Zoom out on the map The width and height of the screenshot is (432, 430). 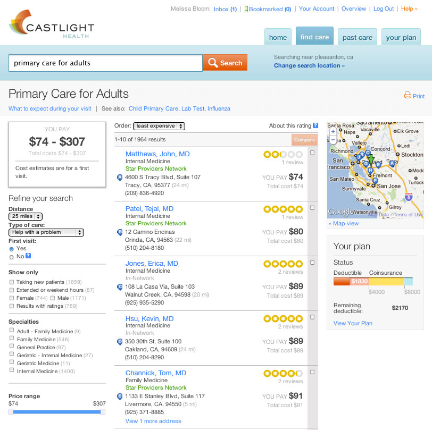pyautogui.click(x=333, y=140)
